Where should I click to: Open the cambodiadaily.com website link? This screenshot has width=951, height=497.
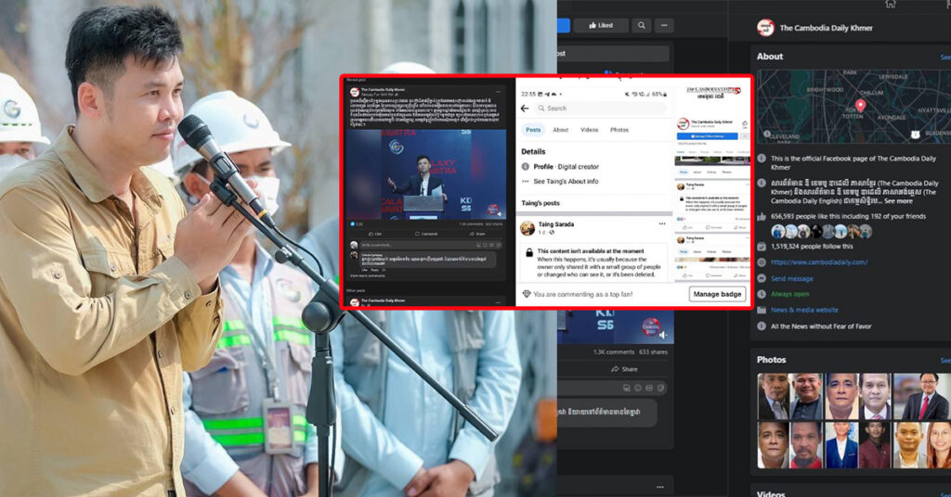819,262
